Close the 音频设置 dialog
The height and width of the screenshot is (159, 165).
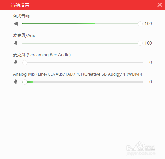[160, 5]
